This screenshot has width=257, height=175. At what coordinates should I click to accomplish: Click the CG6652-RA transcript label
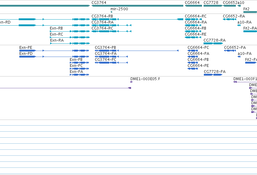click(234, 16)
